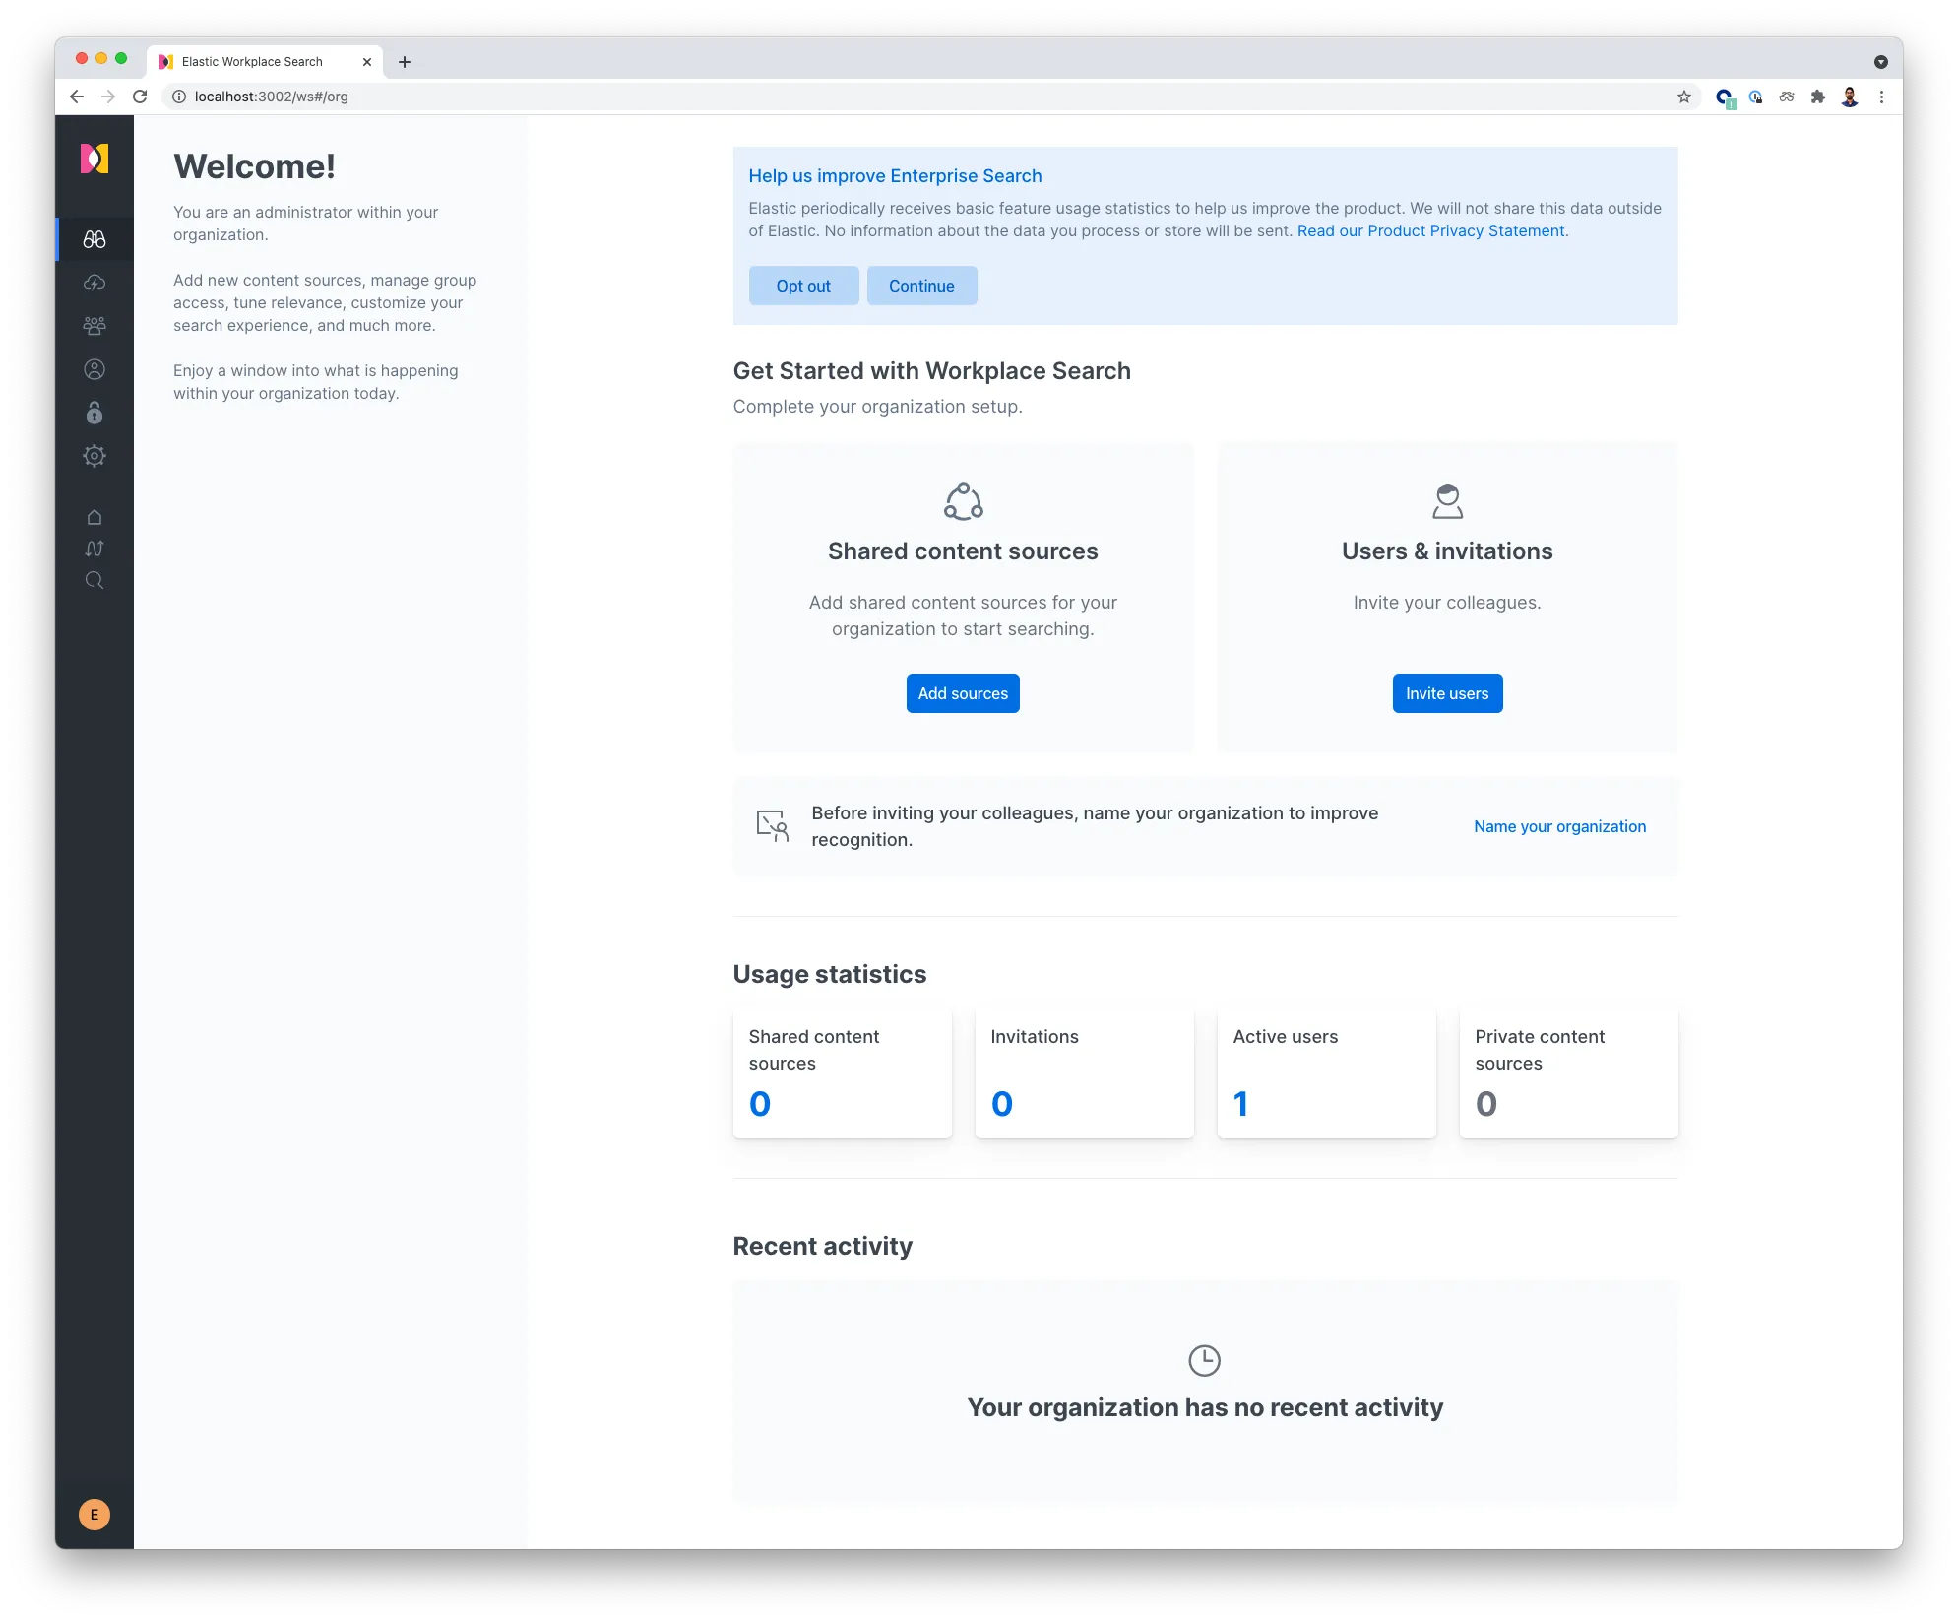Click the Users & invitations person icon
This screenshot has height=1622, width=1958.
(x=1447, y=501)
